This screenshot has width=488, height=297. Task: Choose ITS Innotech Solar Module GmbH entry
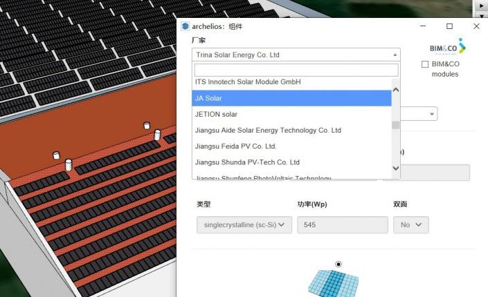click(291, 82)
